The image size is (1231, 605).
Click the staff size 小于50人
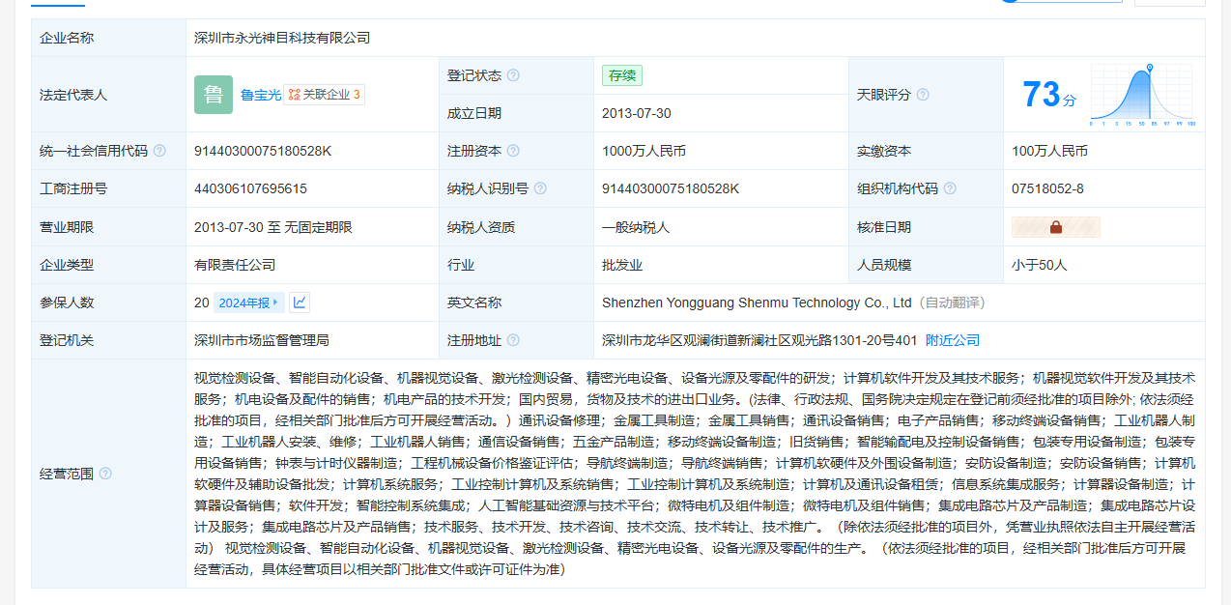pyautogui.click(x=1040, y=265)
